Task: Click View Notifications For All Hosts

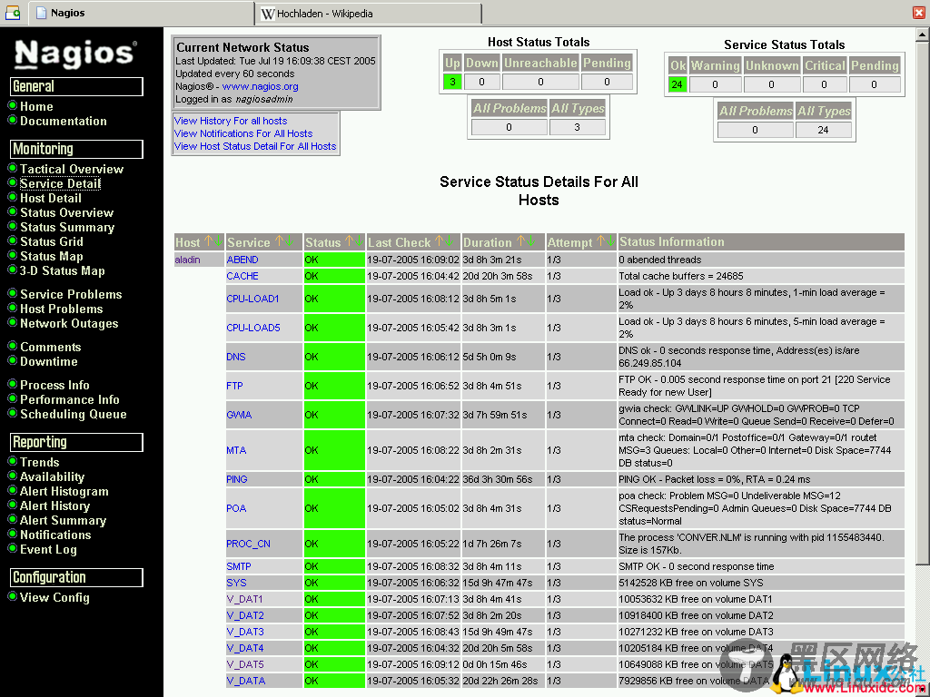Action: click(x=243, y=134)
